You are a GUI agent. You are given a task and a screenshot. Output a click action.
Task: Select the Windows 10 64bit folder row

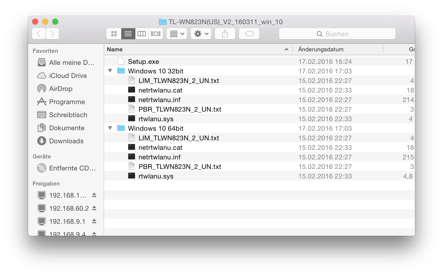coord(259,128)
